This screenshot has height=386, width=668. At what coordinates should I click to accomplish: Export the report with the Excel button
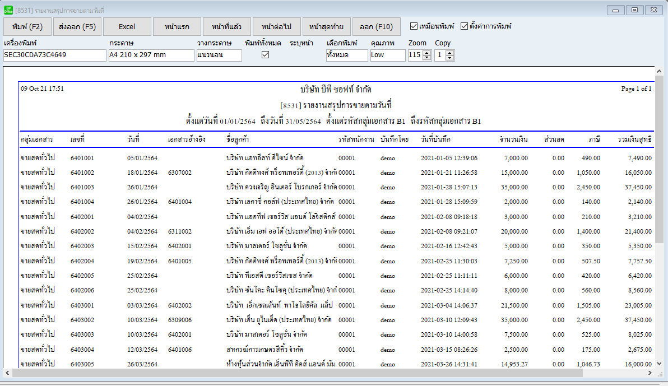pyautogui.click(x=127, y=26)
